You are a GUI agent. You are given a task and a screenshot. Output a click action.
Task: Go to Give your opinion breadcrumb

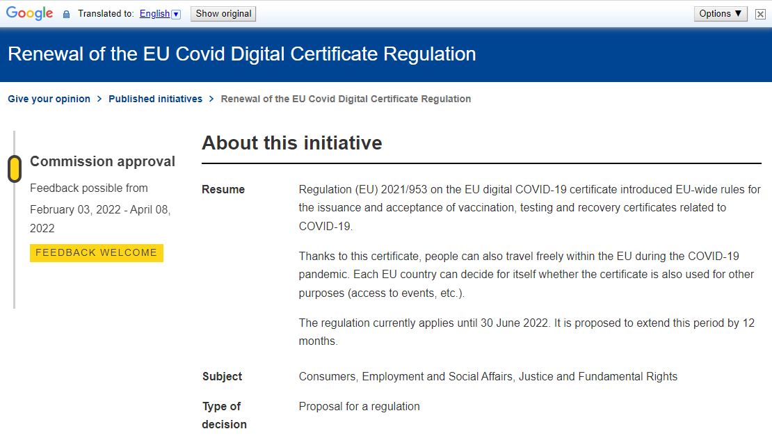click(x=49, y=99)
